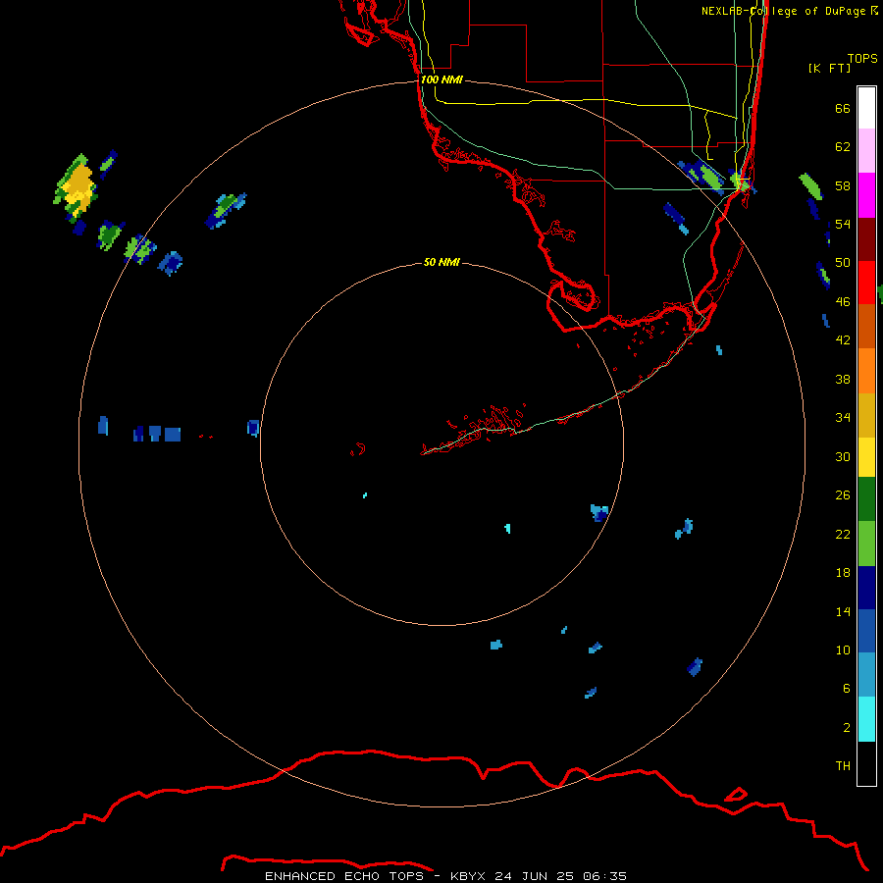Select the bright red legend color block
The height and width of the screenshot is (883, 883).
tap(866, 283)
